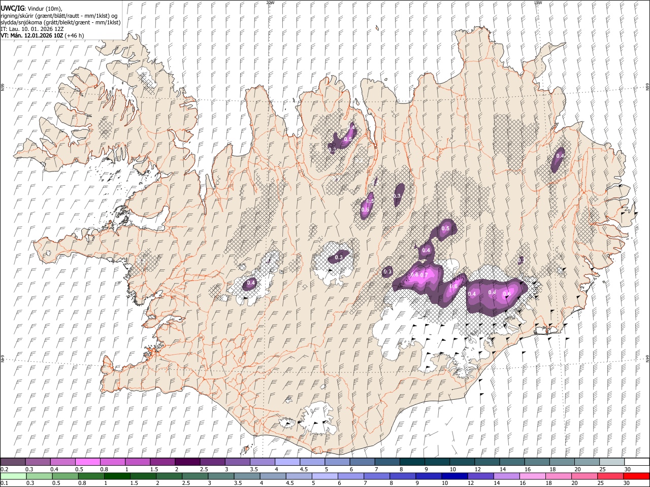Click the dark teal snow swatch for 8–9

pyautogui.click(x=412, y=462)
